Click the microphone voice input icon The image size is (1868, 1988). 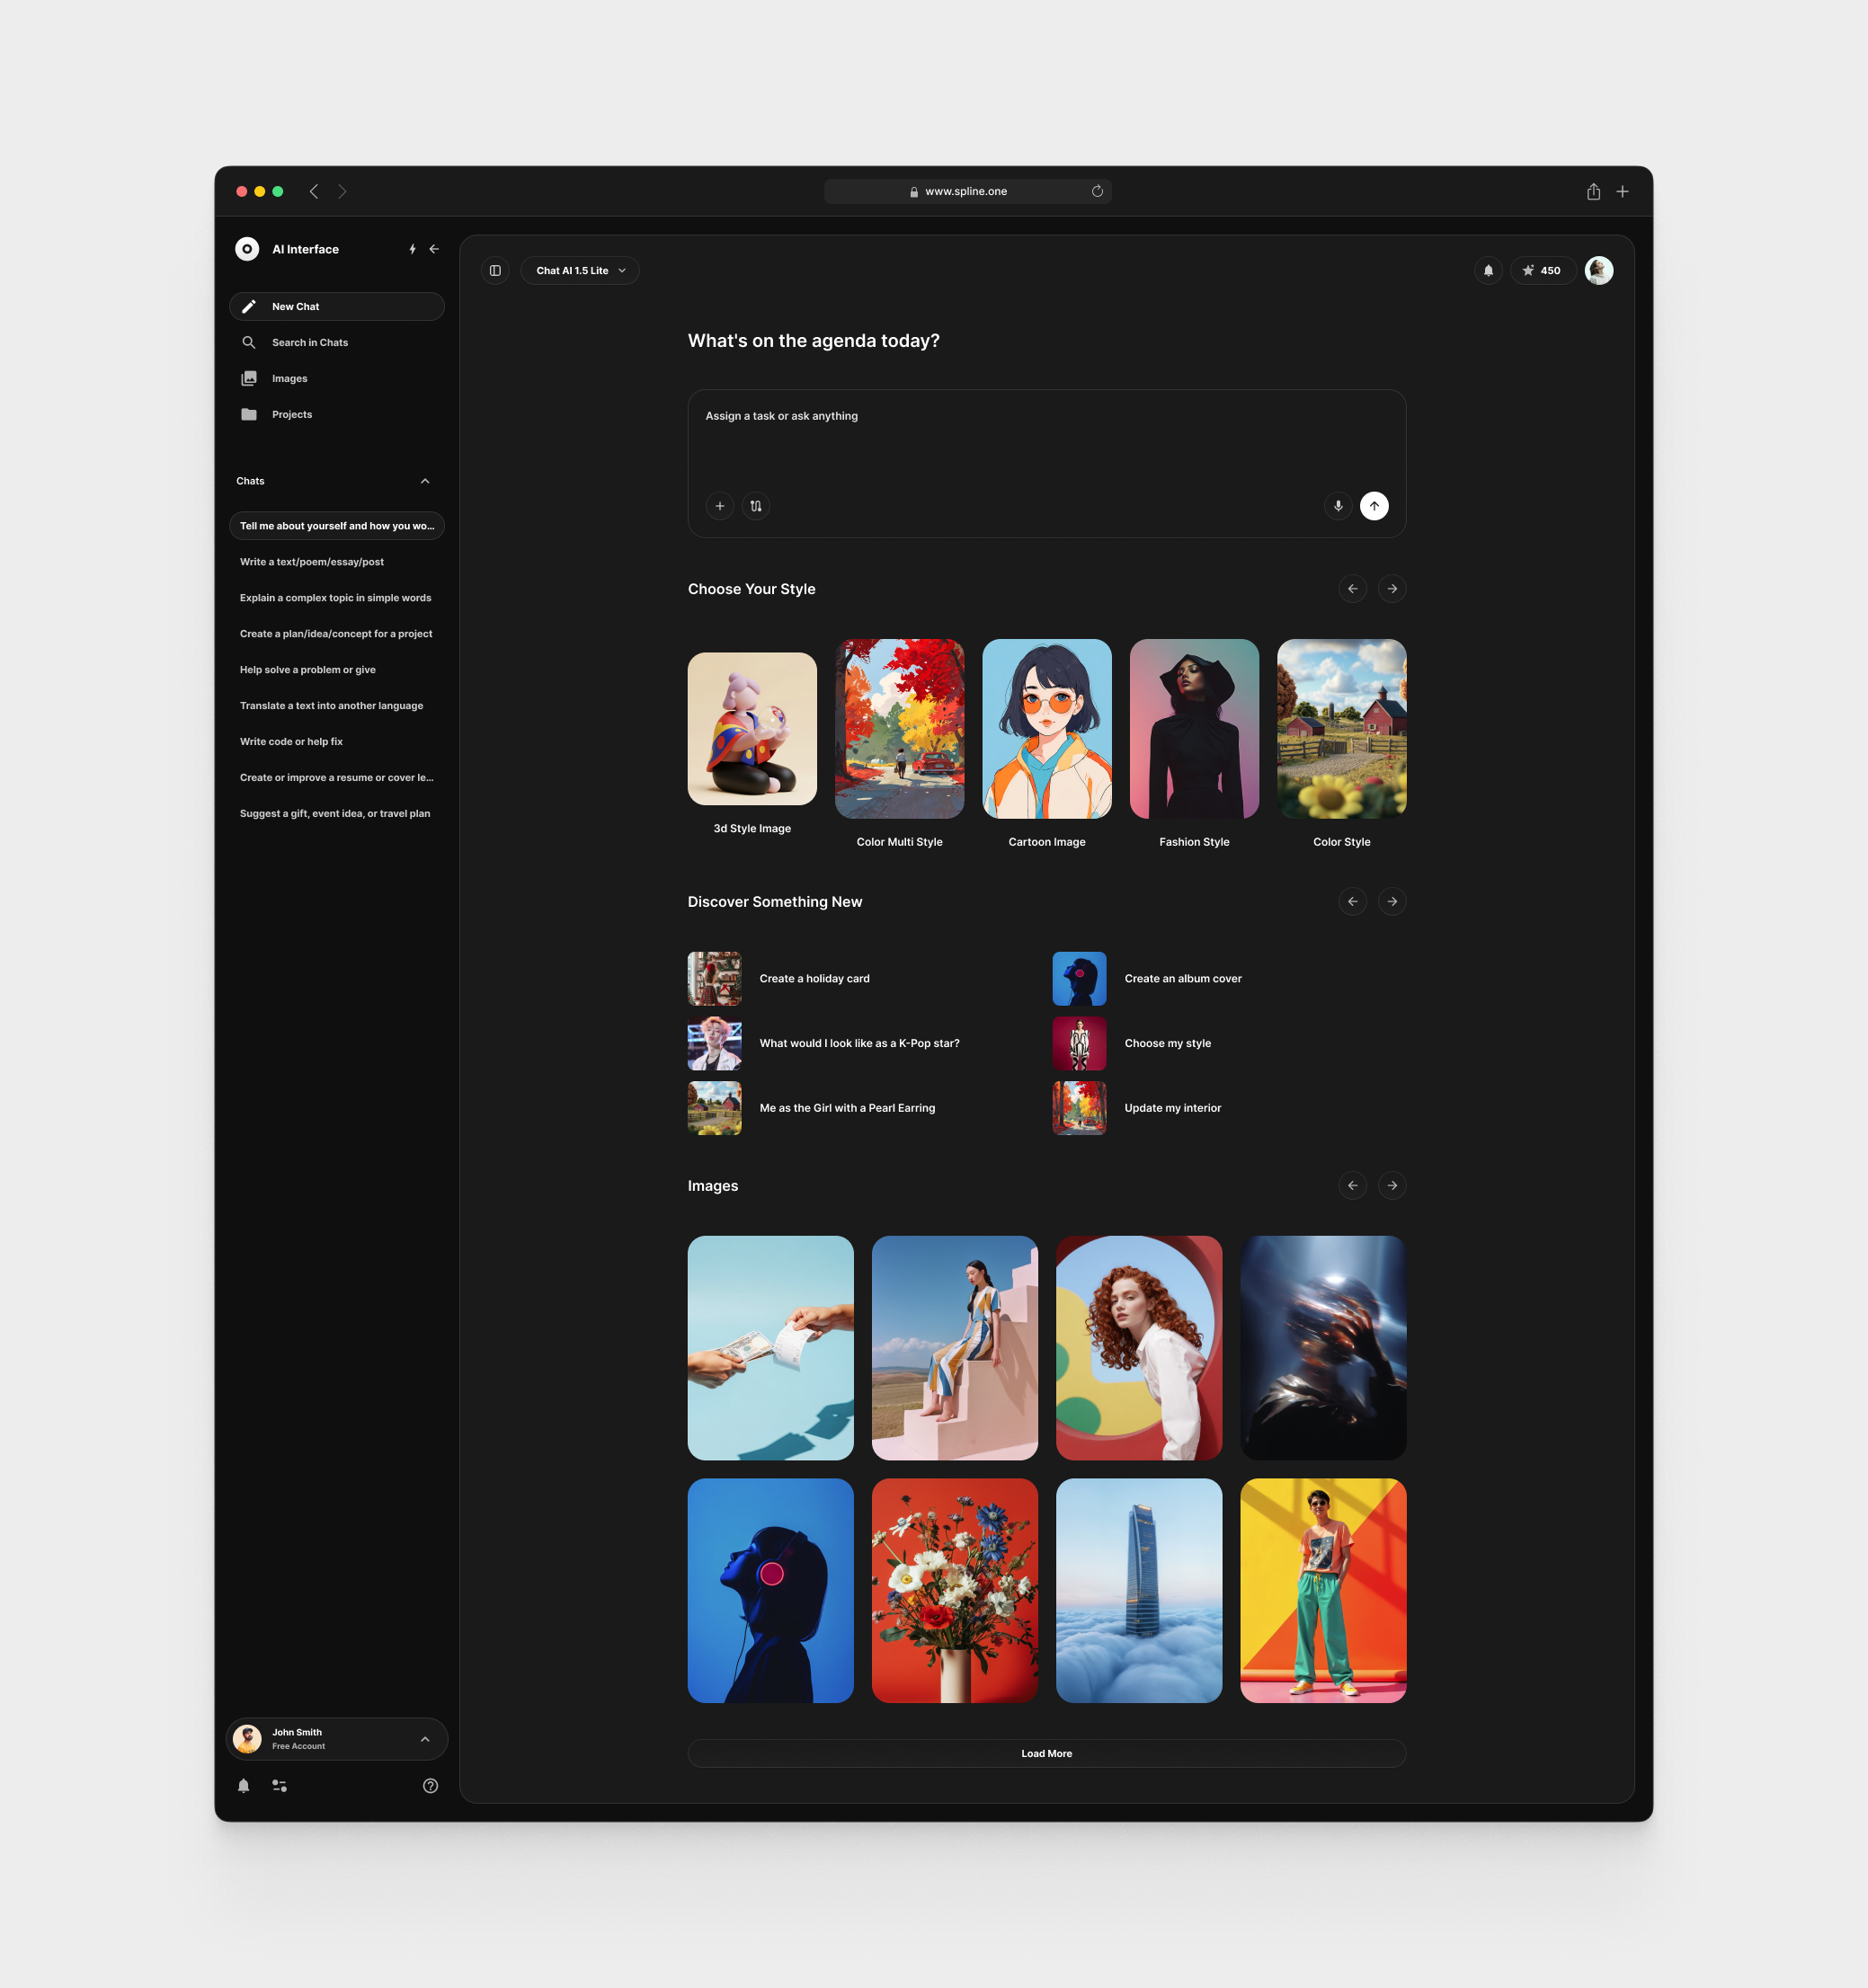(1338, 506)
